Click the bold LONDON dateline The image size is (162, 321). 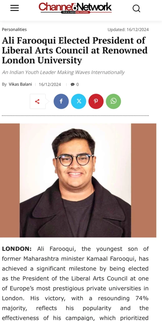(17, 249)
